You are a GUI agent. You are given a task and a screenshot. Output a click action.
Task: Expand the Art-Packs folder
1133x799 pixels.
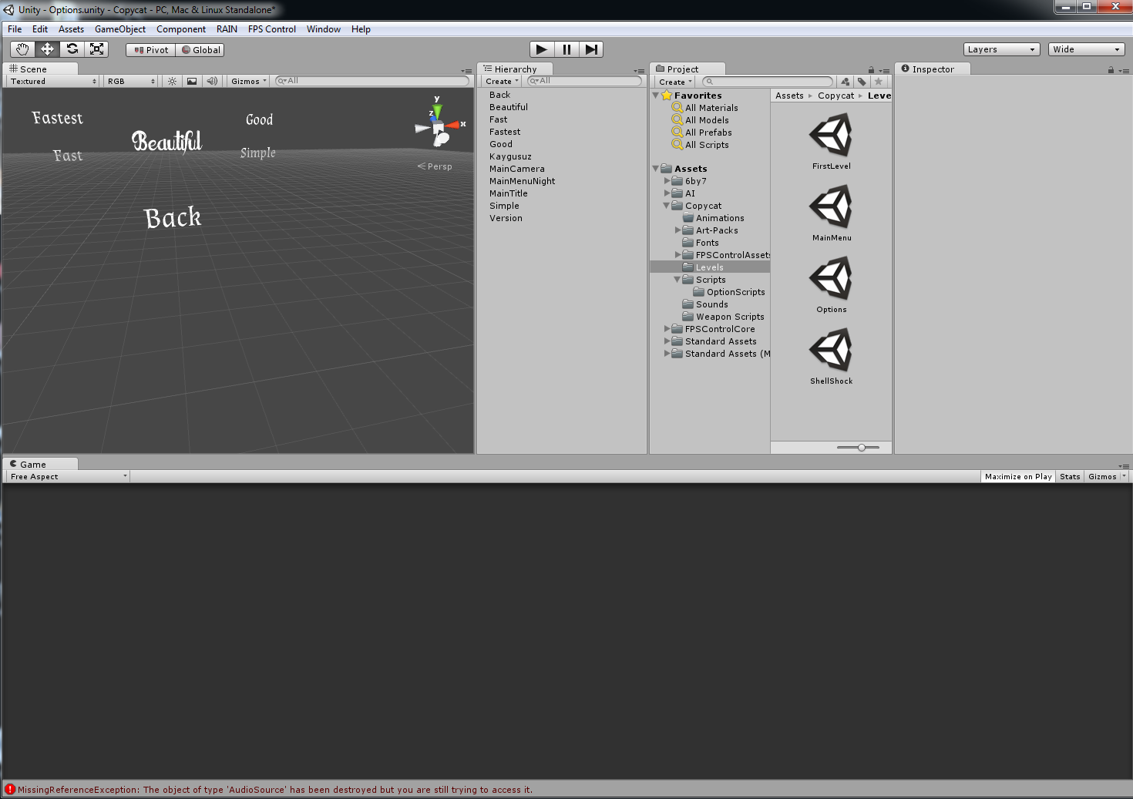coord(678,230)
